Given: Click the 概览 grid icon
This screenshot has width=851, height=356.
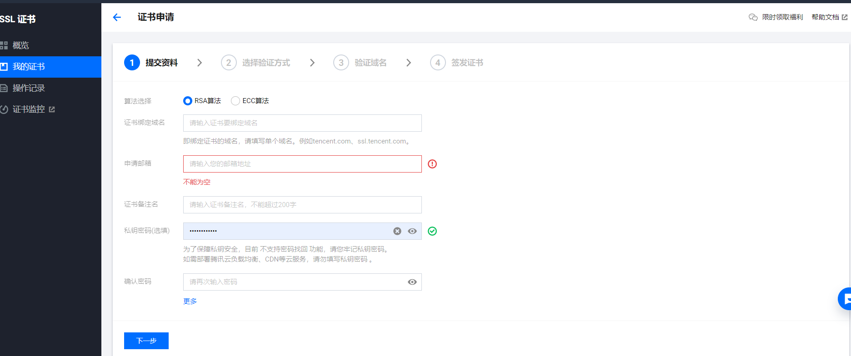Looking at the screenshot, I should tap(4, 45).
